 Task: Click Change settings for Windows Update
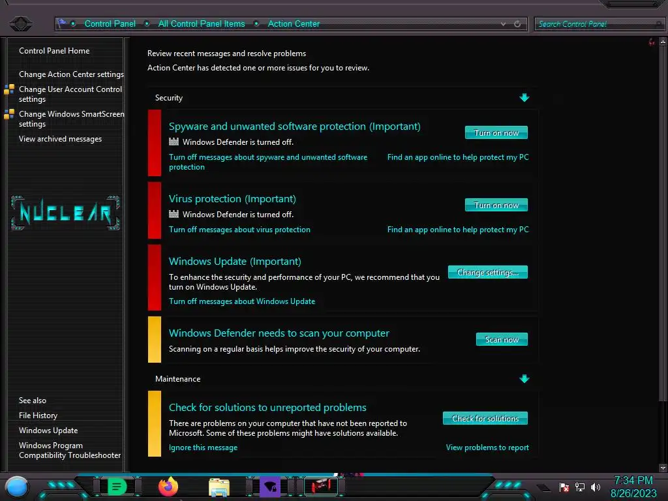[x=488, y=272]
